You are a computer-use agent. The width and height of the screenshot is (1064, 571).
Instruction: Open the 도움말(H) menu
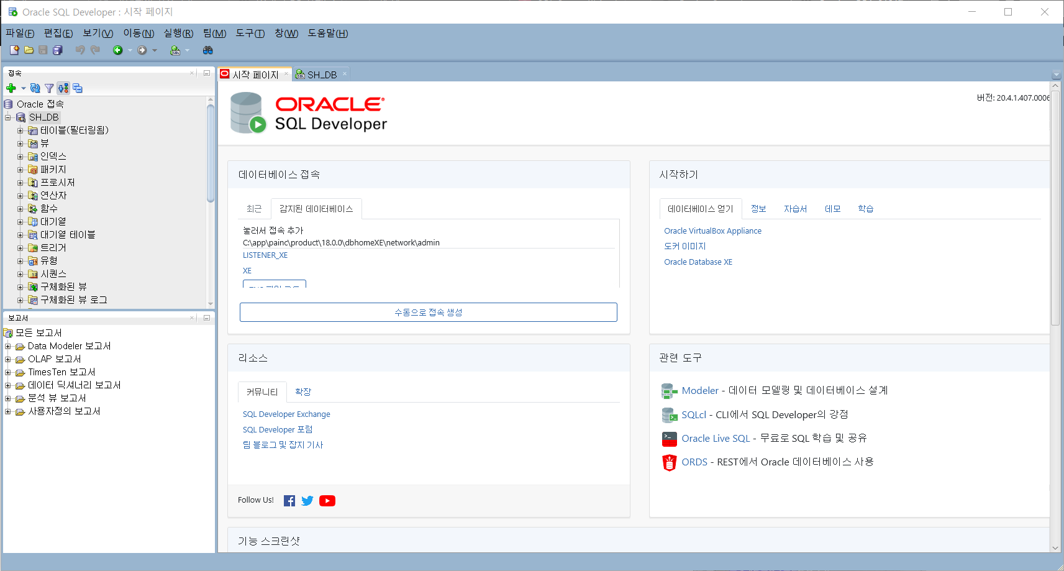coord(328,34)
